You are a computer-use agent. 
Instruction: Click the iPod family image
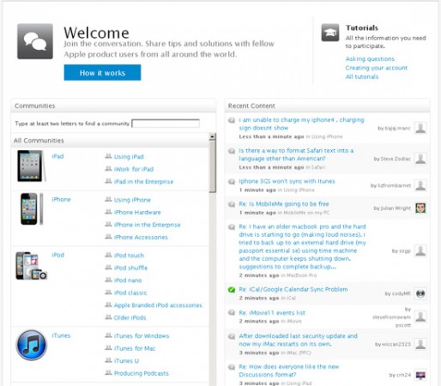pos(31,266)
